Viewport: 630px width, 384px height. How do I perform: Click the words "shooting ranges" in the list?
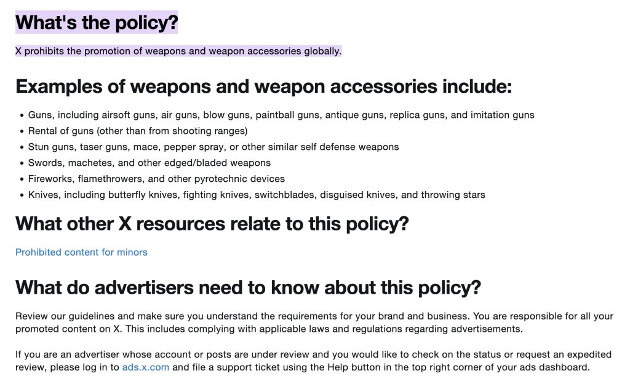coord(214,131)
